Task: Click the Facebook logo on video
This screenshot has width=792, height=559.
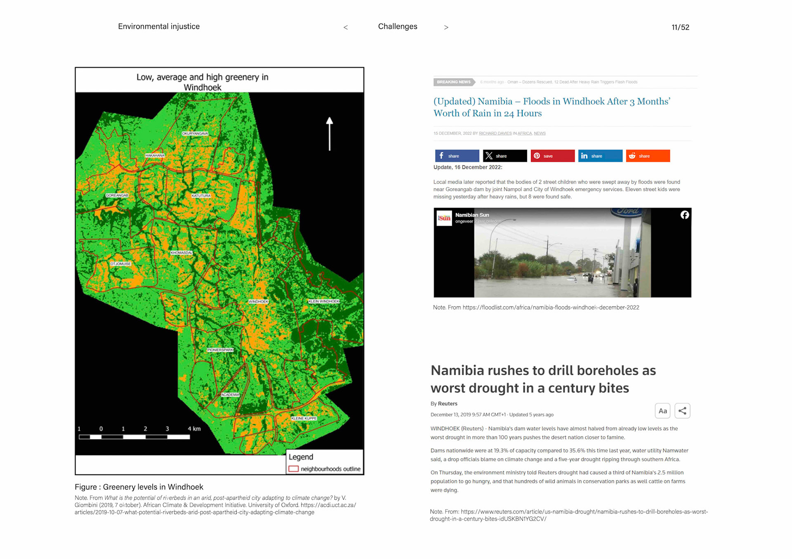Action: (684, 215)
